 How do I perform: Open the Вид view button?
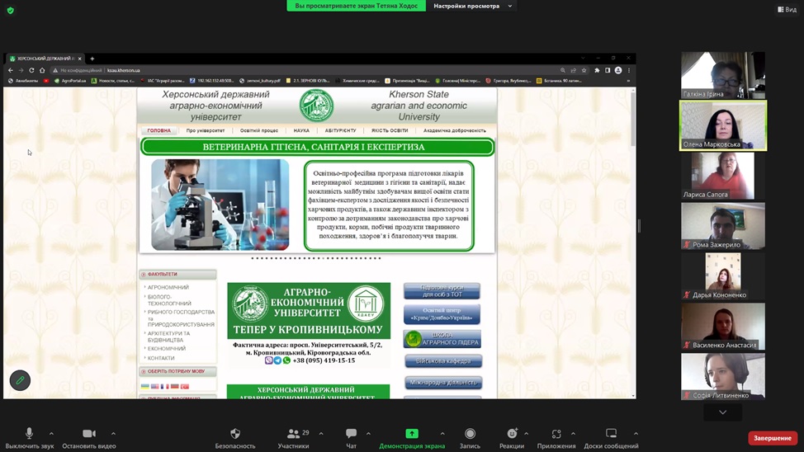(x=787, y=9)
